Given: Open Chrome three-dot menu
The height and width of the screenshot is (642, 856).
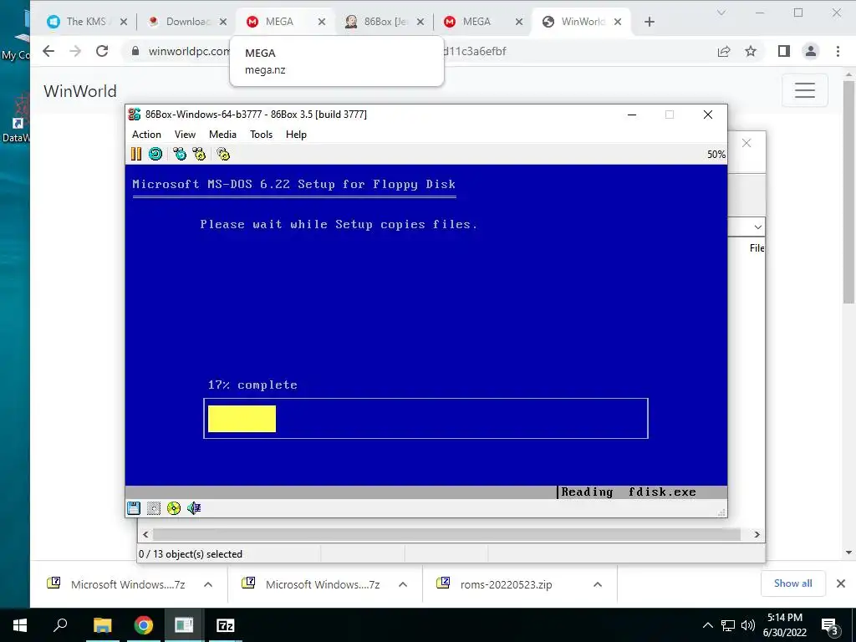Looking at the screenshot, I should click(838, 51).
